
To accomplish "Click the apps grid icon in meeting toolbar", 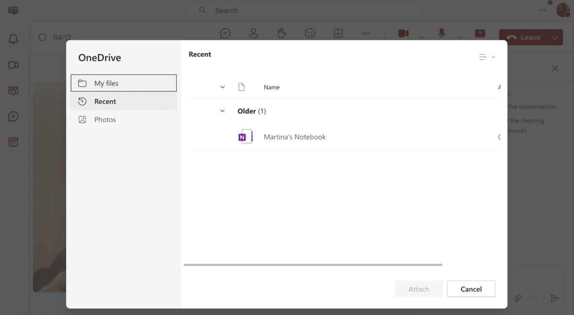I will pos(338,33).
